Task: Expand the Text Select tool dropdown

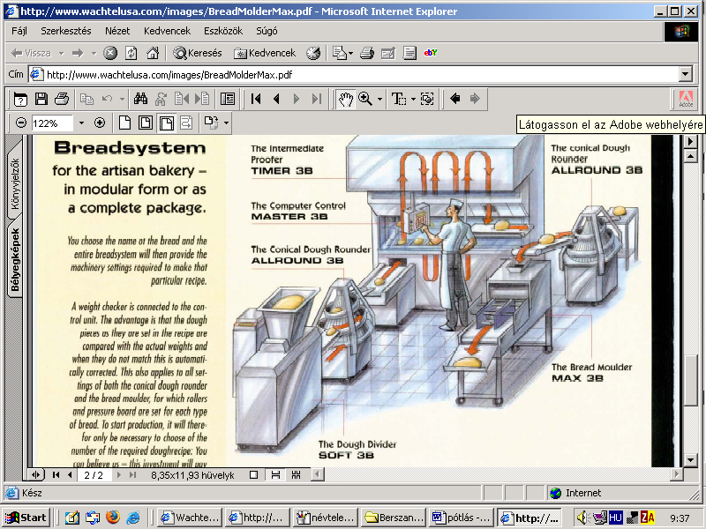Action: tap(413, 99)
